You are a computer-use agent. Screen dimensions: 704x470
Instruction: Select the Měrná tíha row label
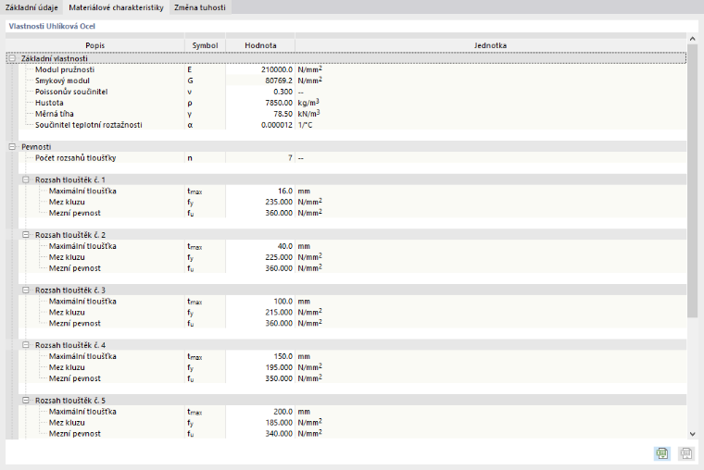tap(55, 114)
